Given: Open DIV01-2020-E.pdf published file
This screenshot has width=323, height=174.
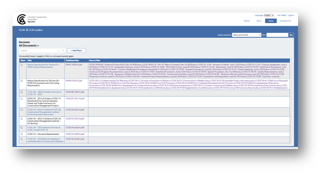Looking at the screenshot, I should (x=74, y=64).
